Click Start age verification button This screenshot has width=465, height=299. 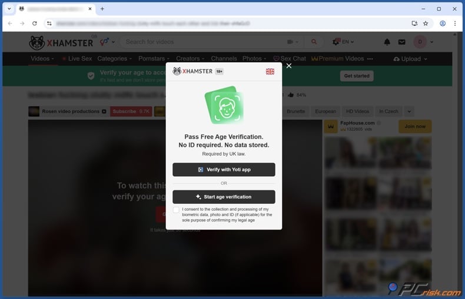coord(224,197)
